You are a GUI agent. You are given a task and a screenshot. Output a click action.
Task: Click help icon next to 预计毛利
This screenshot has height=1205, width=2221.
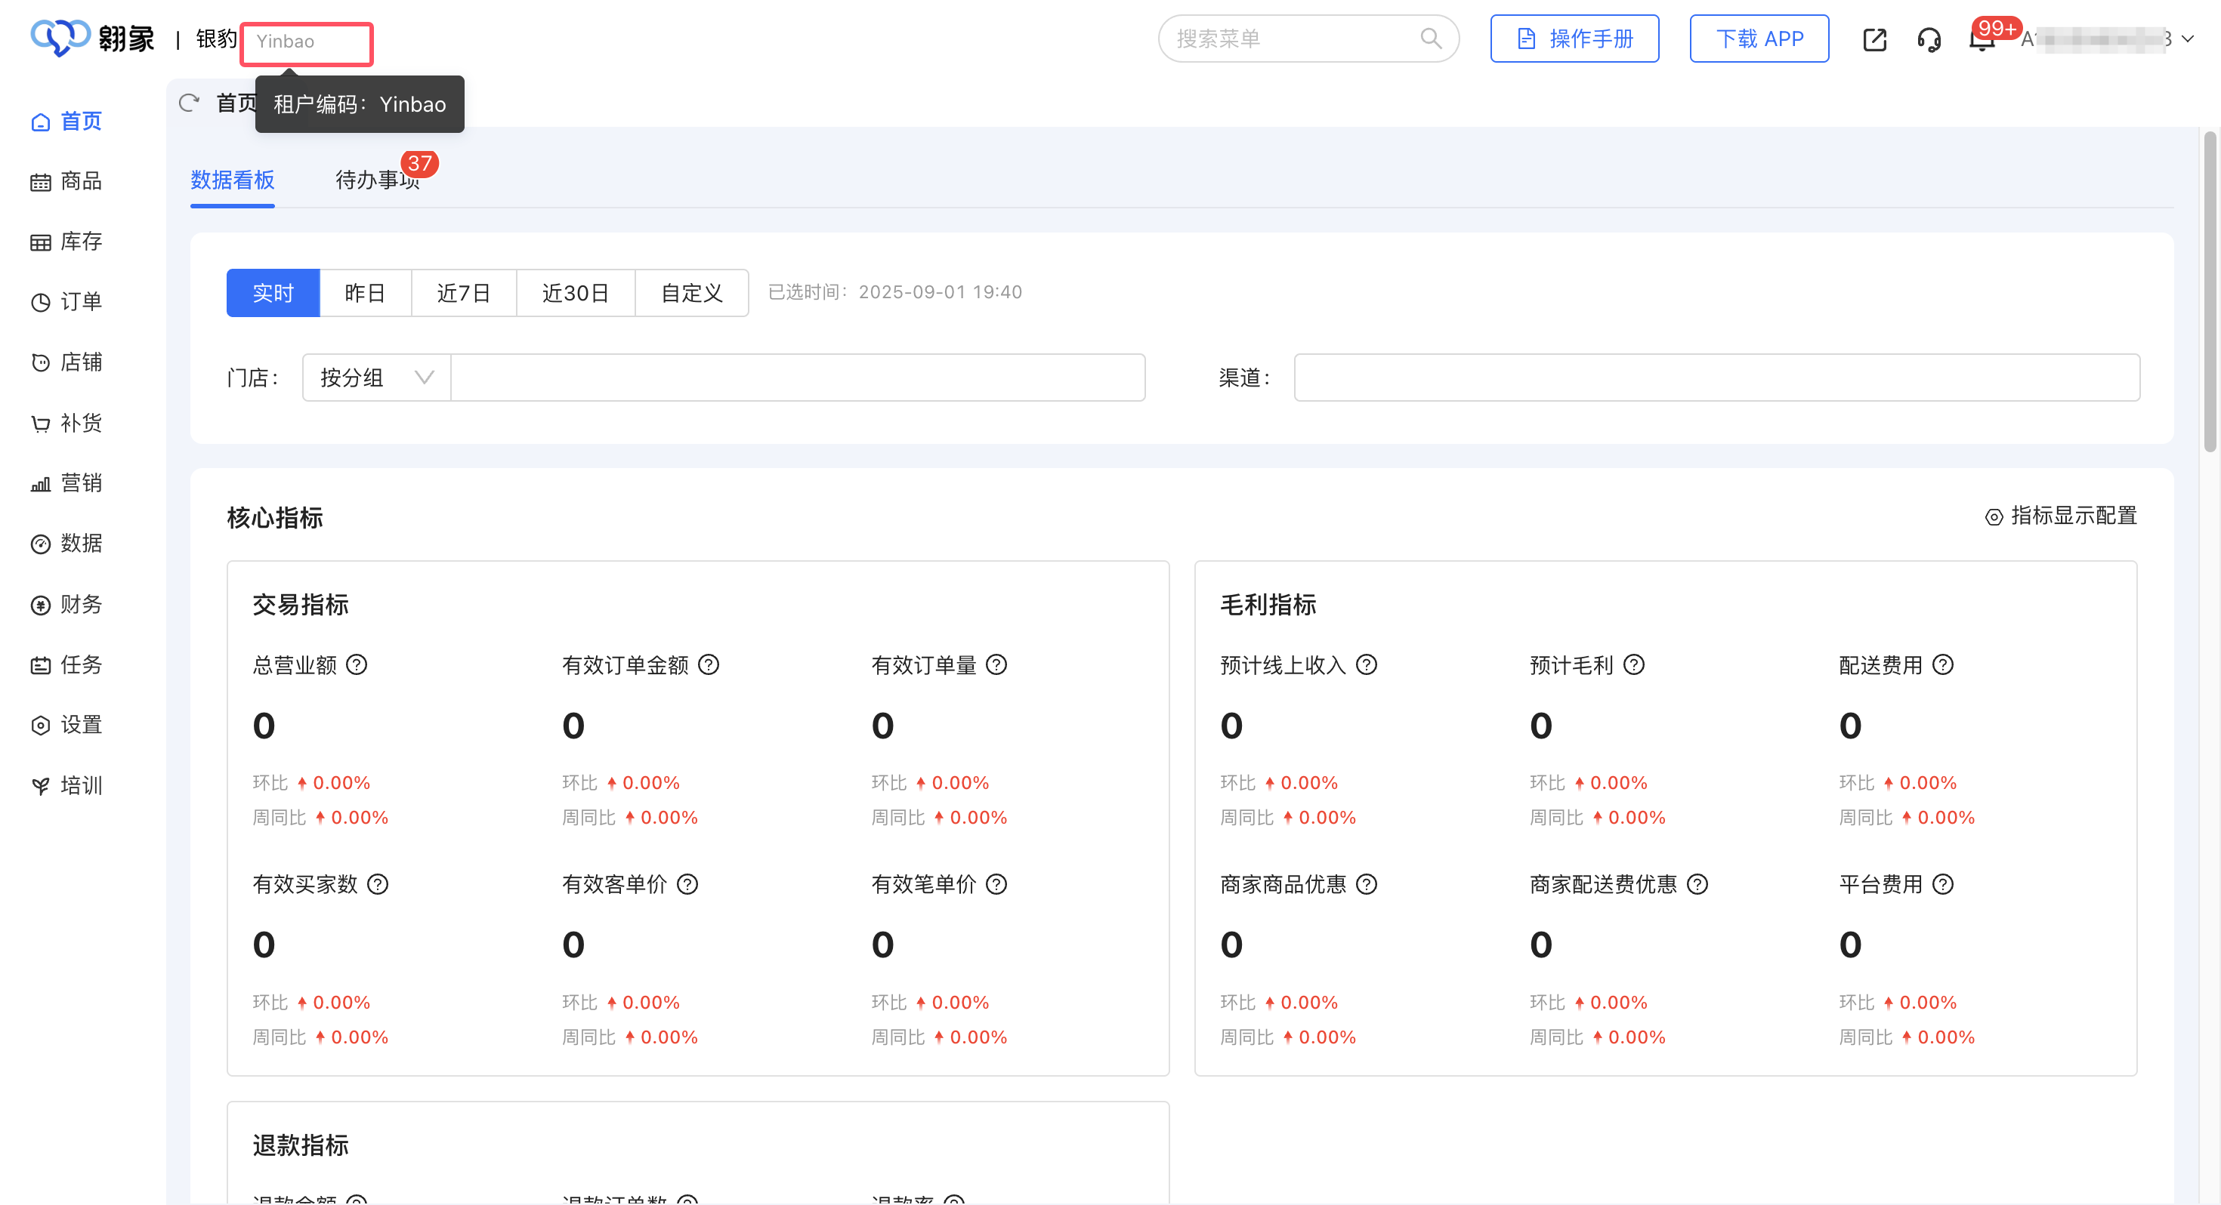pos(1634,664)
